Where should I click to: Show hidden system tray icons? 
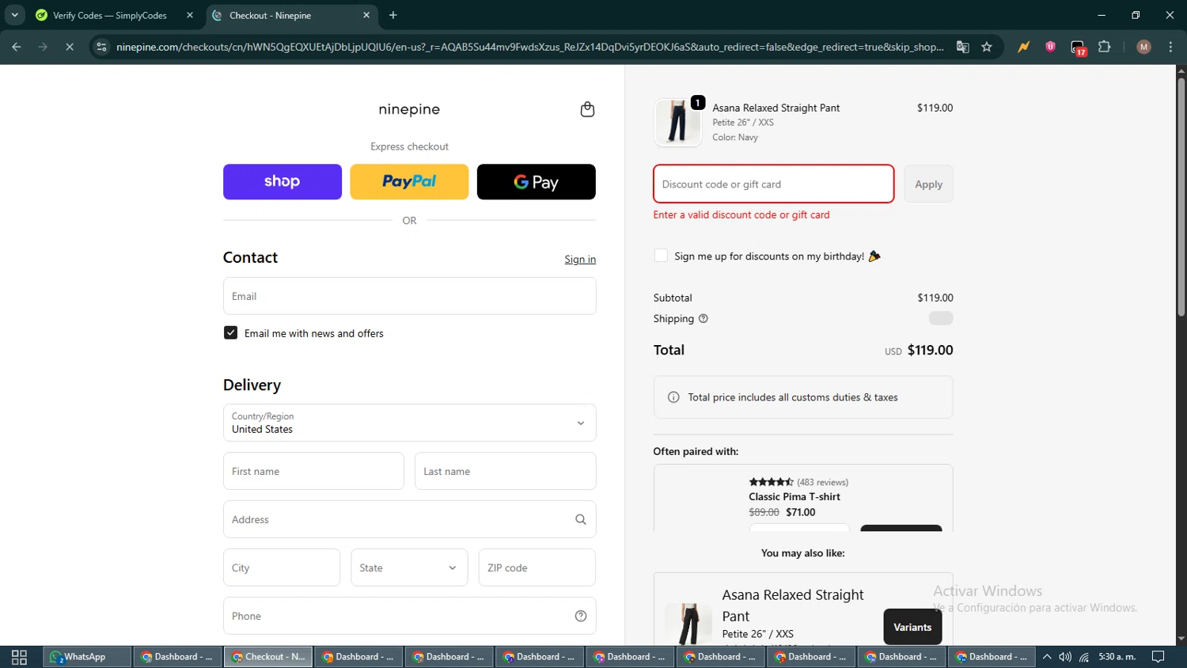pos(1047,657)
